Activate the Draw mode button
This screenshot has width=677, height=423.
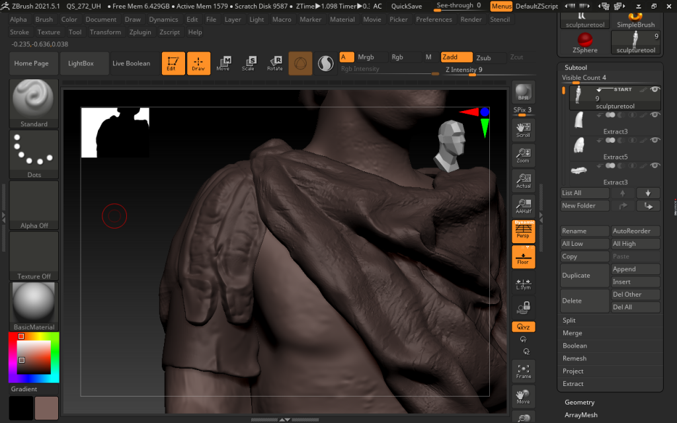pos(198,63)
